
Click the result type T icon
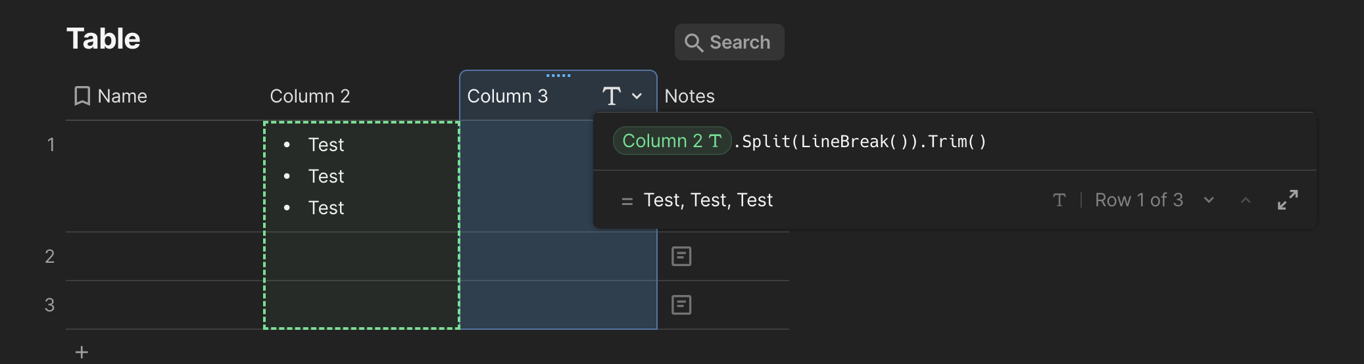point(1059,200)
